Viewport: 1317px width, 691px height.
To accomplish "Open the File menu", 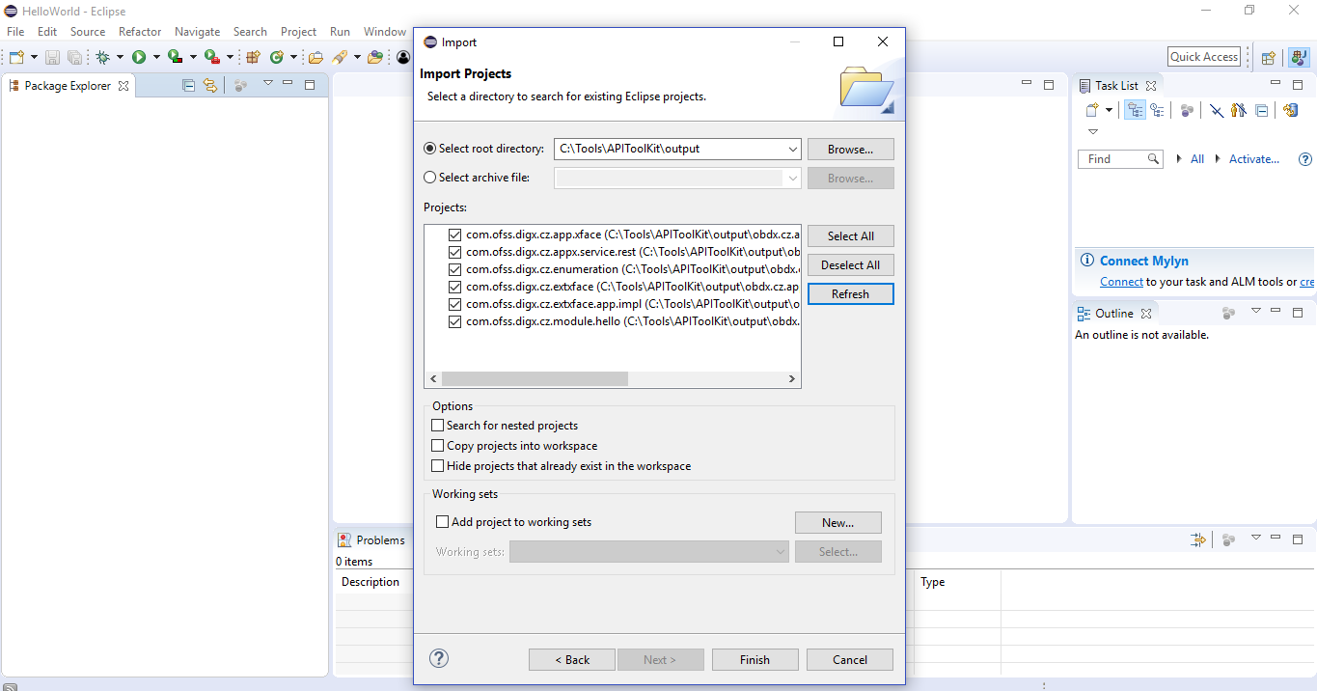I will 15,32.
